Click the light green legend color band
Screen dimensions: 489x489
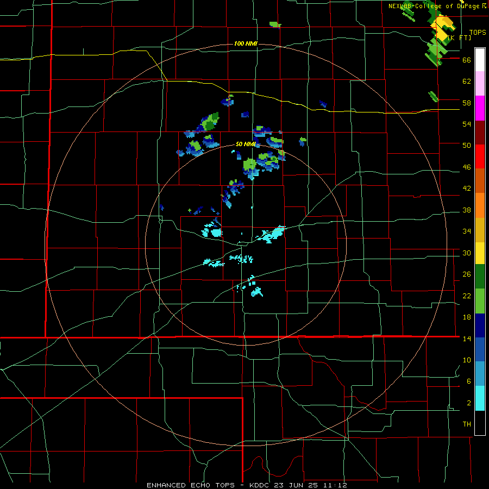[480, 301]
